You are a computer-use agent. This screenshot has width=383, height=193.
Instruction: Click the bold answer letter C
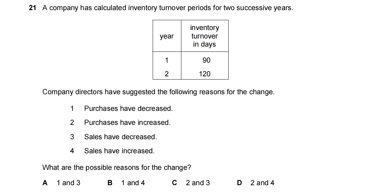(175, 183)
